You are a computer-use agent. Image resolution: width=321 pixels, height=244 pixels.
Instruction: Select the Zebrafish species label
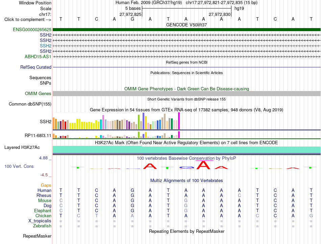coord(42,226)
